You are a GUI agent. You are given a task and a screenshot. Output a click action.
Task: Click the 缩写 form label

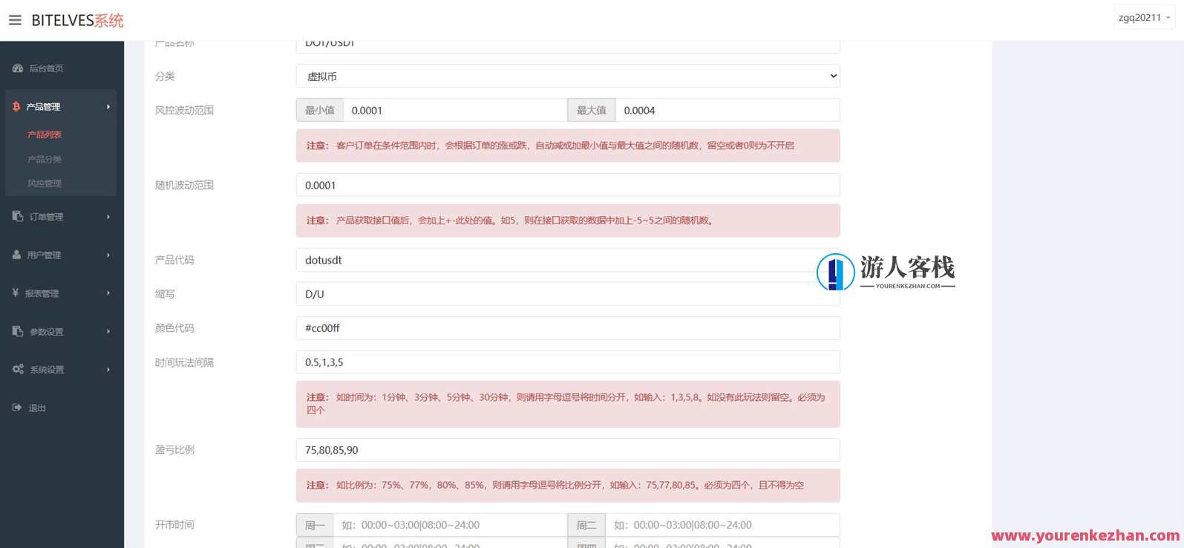coord(165,294)
